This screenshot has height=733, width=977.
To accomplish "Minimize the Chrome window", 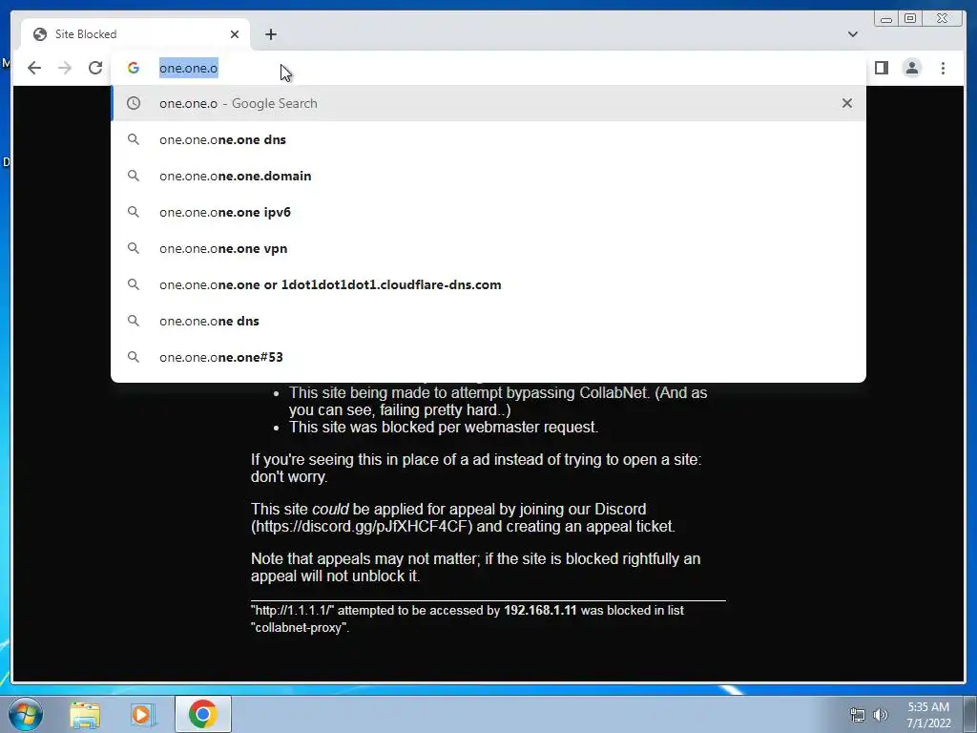I will [886, 19].
